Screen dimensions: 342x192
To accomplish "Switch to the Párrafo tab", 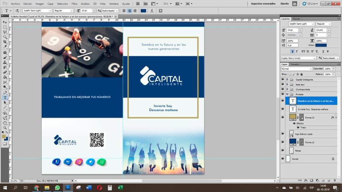I will (297, 19).
